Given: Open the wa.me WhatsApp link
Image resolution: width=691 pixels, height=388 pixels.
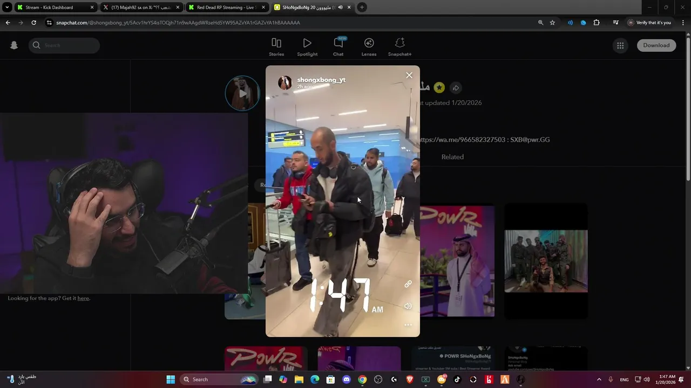Looking at the screenshot, I should click(462, 140).
